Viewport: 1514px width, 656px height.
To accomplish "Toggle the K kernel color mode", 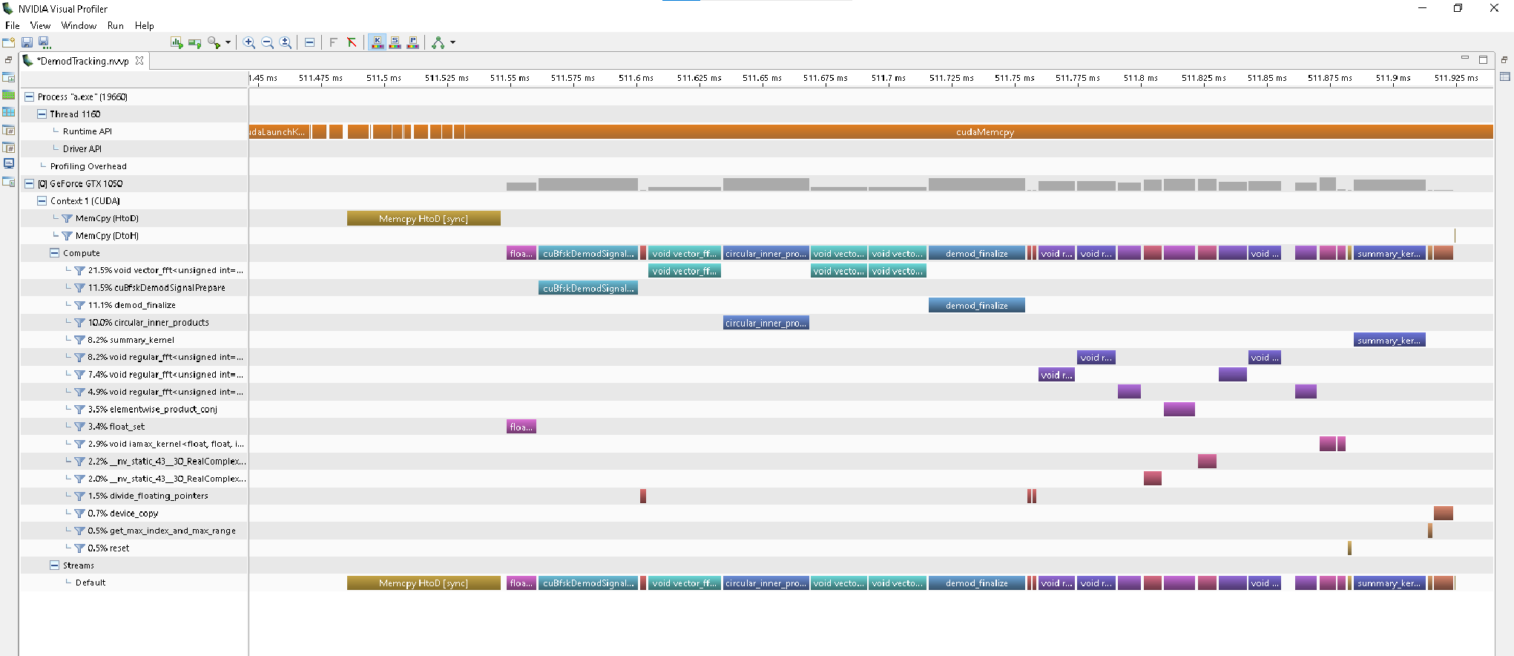I will [377, 42].
